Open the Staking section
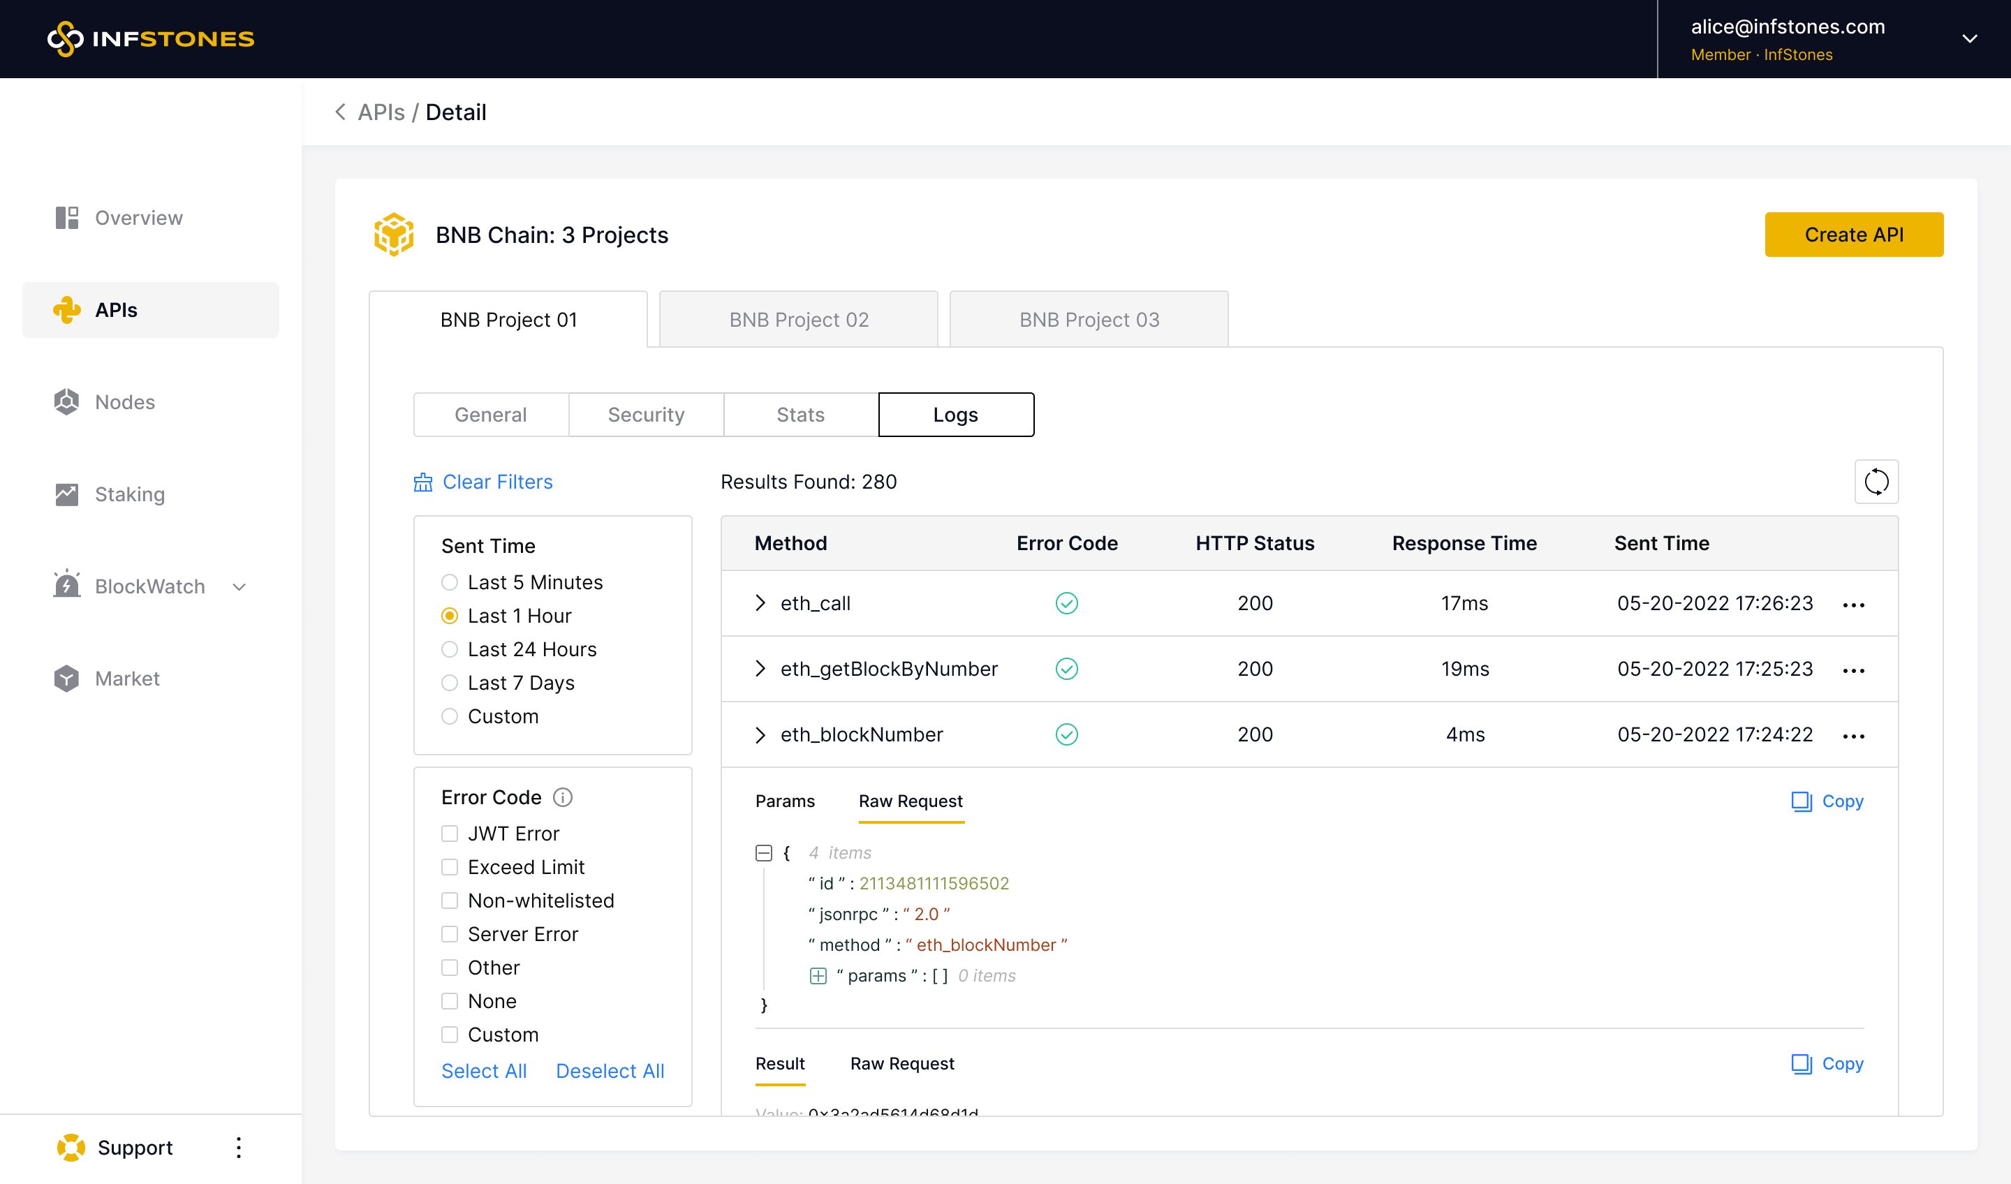Image resolution: width=2011 pixels, height=1184 pixels. click(129, 494)
